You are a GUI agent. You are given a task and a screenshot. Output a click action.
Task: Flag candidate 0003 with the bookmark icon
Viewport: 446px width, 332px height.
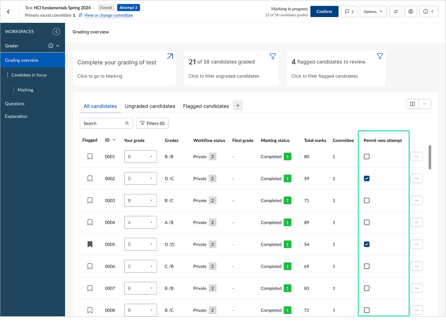(x=90, y=200)
